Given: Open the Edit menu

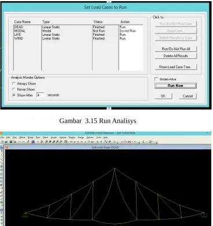Looking at the screenshot, I should [x=8, y=138].
